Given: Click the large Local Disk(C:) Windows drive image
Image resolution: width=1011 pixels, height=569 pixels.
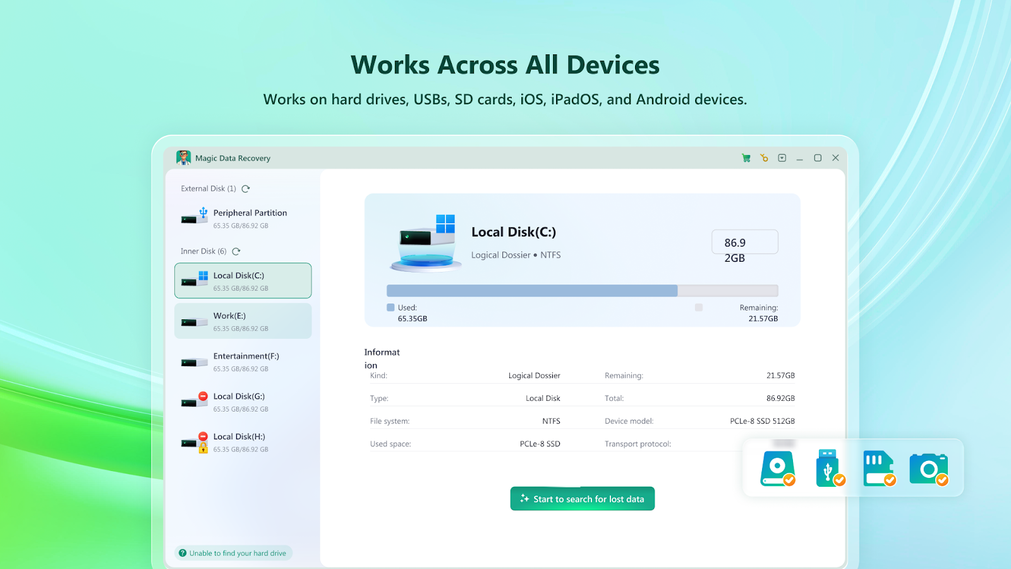Looking at the screenshot, I should pyautogui.click(x=426, y=243).
